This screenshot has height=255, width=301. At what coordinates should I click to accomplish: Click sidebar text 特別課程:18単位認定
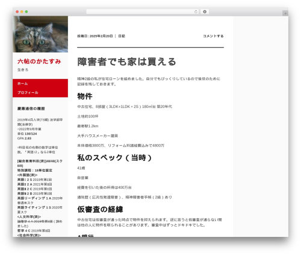click(x=35, y=170)
